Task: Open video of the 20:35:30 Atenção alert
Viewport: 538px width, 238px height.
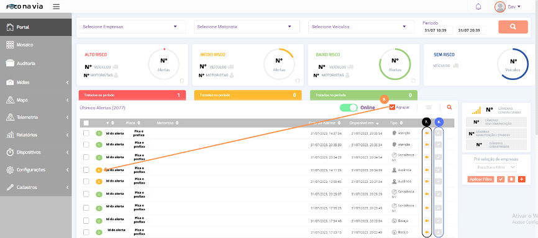Action: (x=427, y=144)
